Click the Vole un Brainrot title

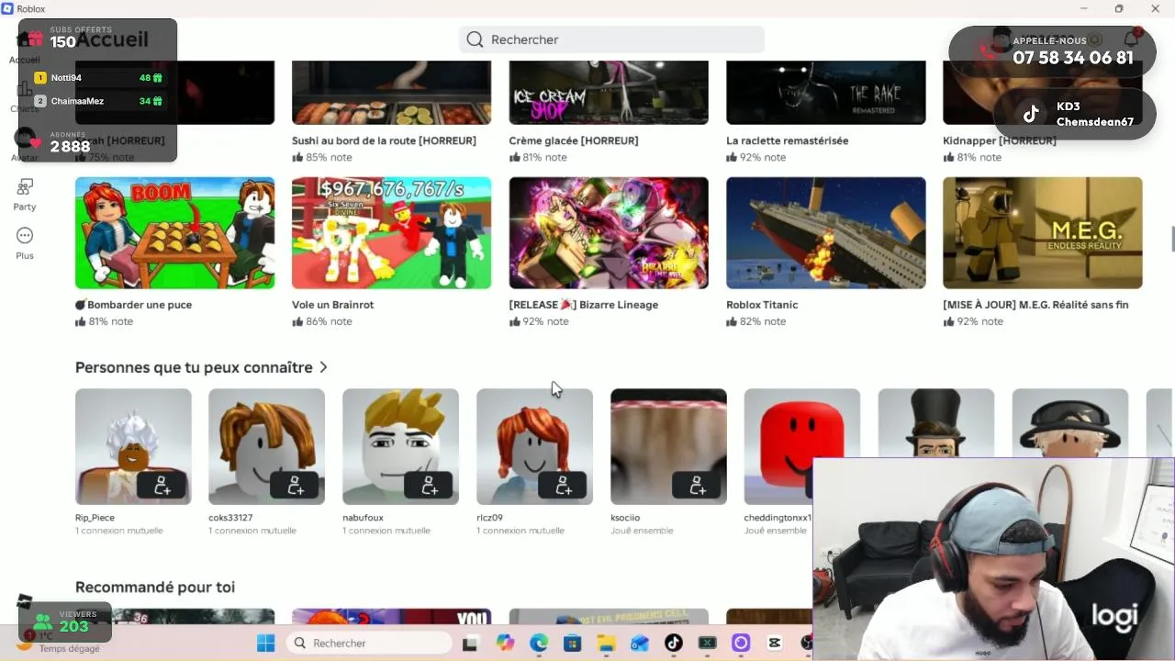333,305
